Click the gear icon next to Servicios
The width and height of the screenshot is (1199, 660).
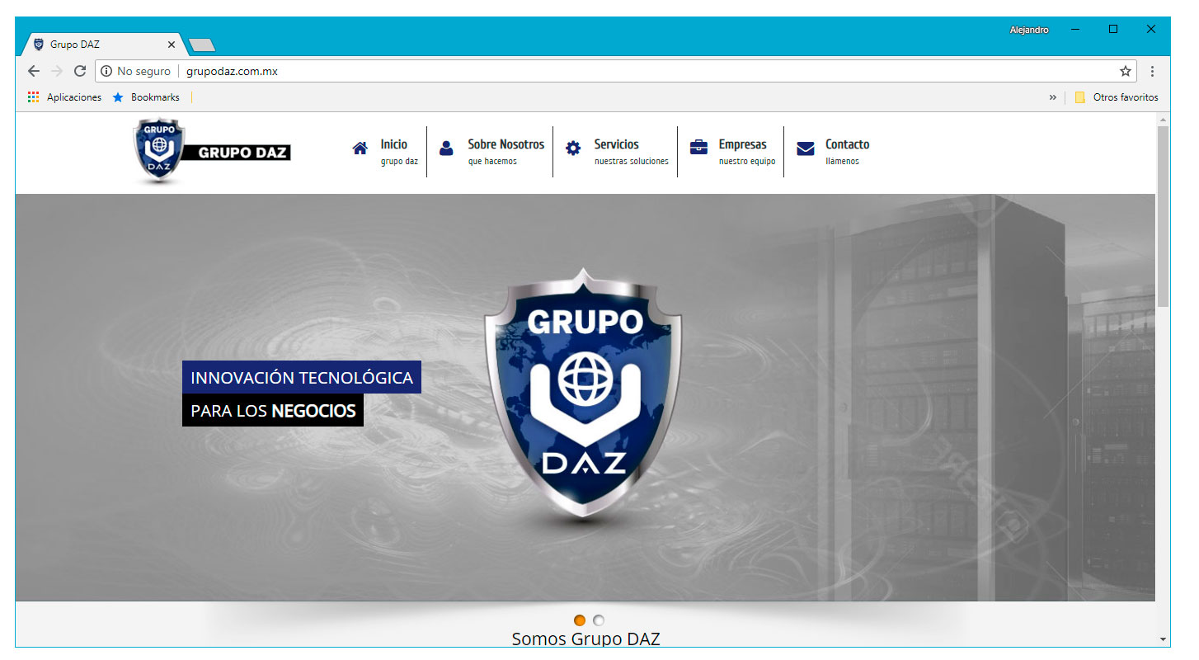point(573,147)
